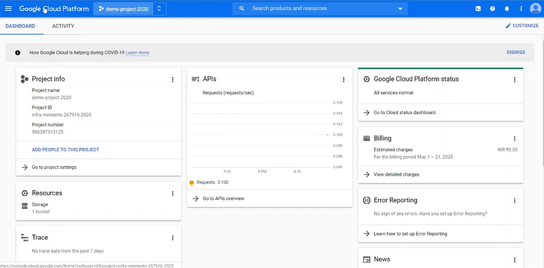
Task: Switch to the Dashboard tab
Action: 20,26
